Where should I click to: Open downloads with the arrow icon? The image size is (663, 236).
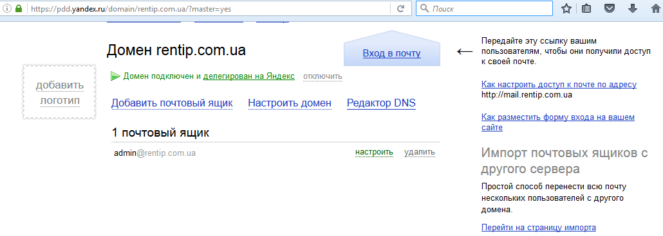(633, 8)
